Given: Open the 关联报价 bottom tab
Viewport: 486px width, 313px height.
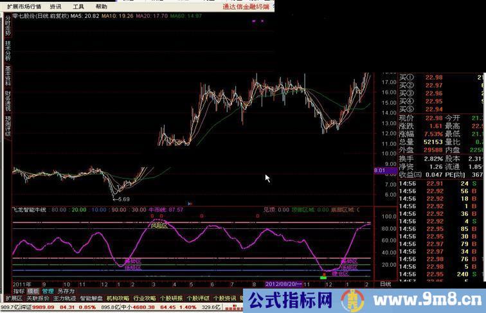Looking at the screenshot, I should pos(38,298).
